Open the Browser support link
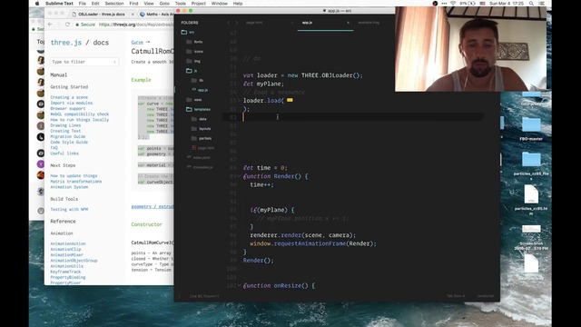This screenshot has width=581, height=327. click(x=68, y=108)
